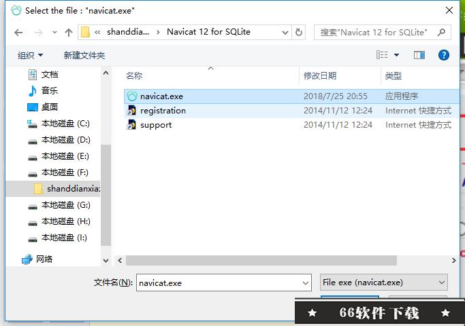
Task: Create a new folder with 新建文件夹
Action: tap(84, 55)
